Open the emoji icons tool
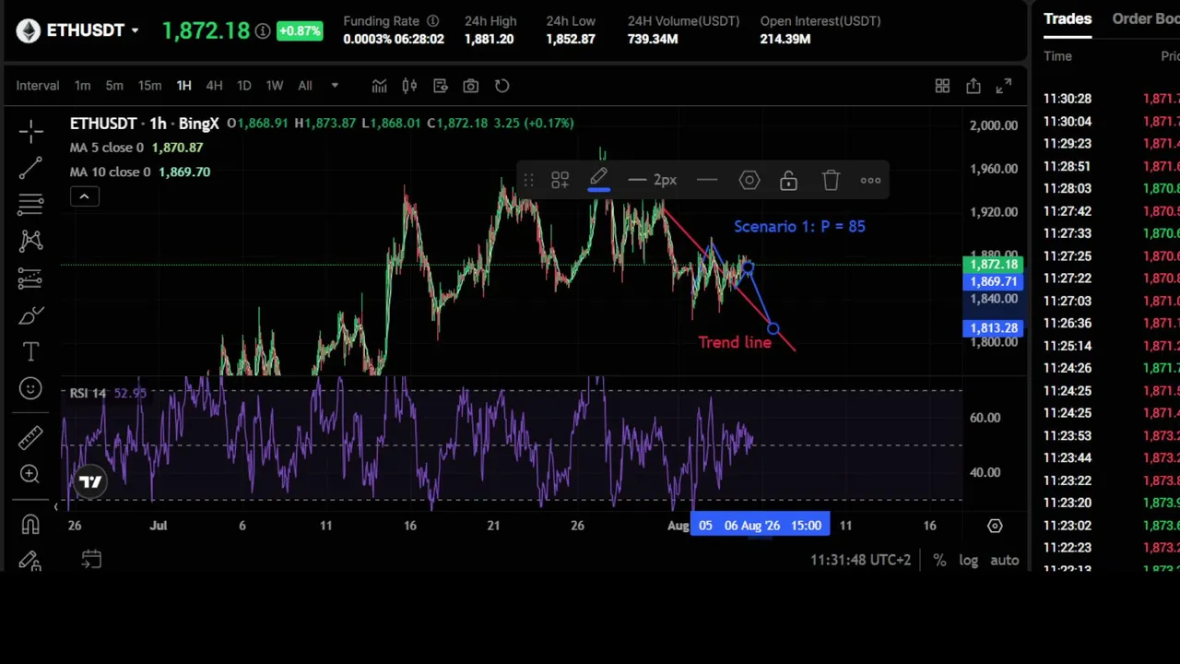1180x664 pixels. [30, 388]
